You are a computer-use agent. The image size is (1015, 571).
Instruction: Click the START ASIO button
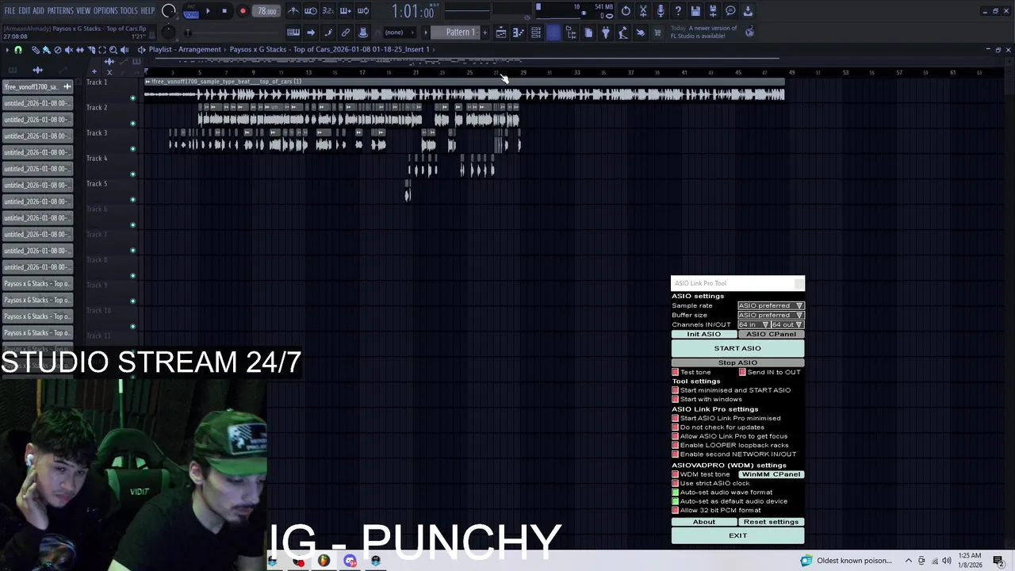coord(737,348)
